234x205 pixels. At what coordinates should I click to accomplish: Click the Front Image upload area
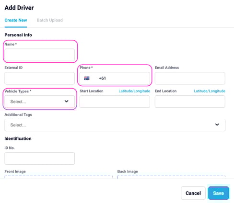[58, 177]
